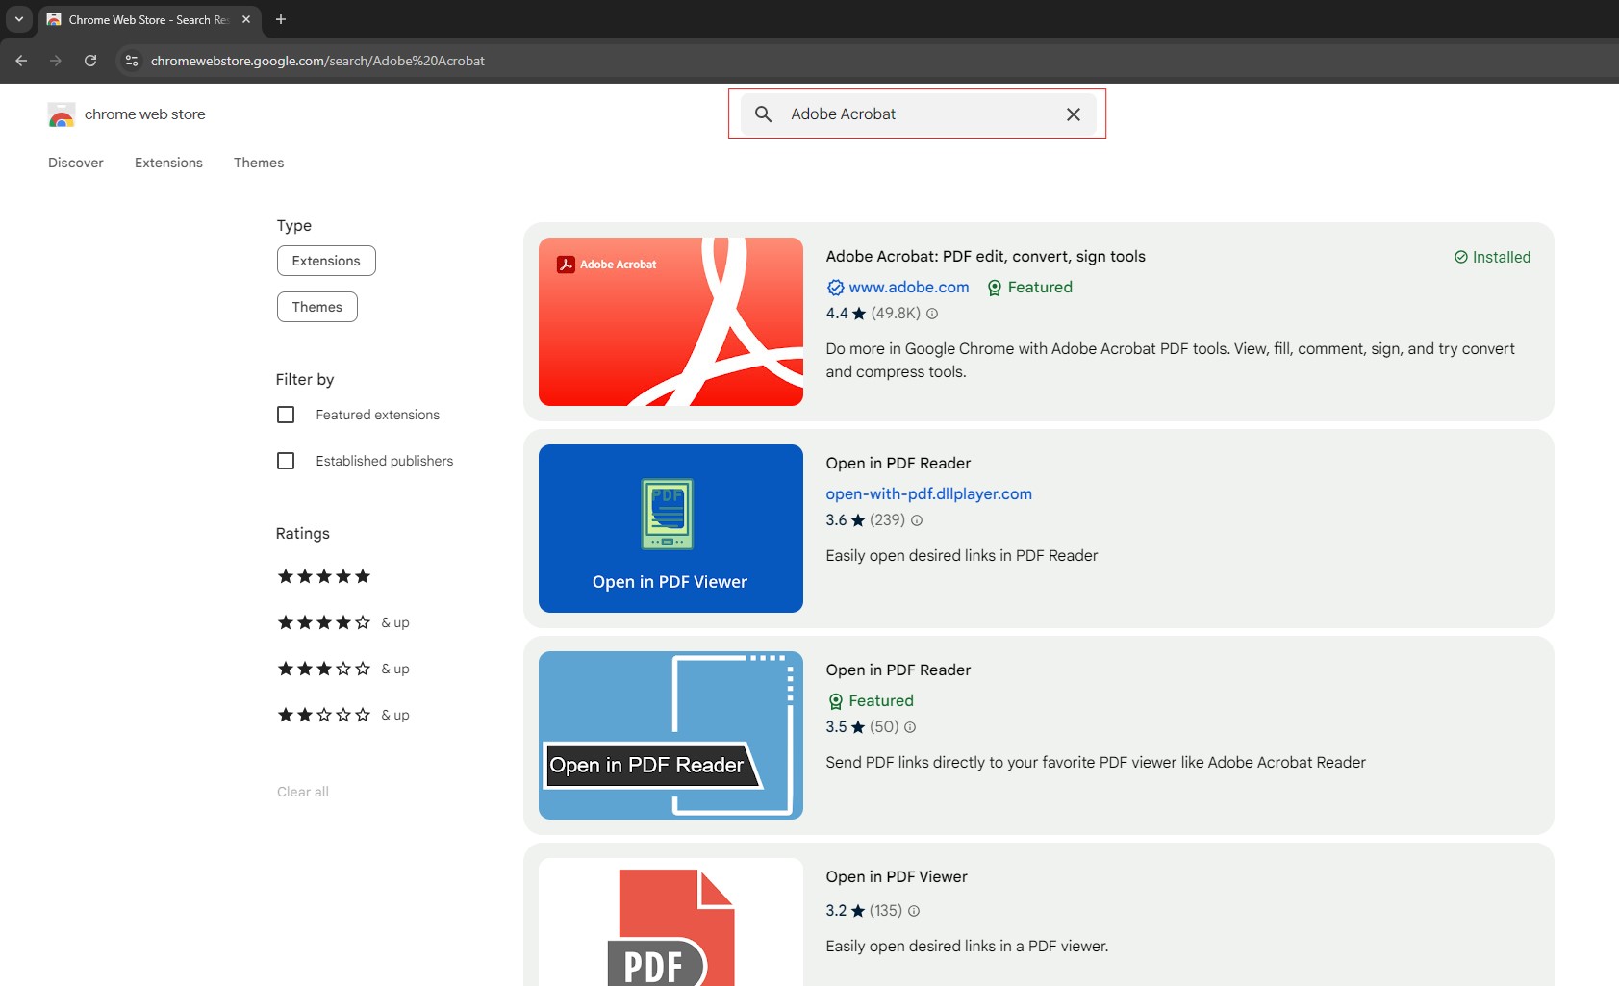
Task: Click Featured badge icon on third result
Action: [835, 701]
